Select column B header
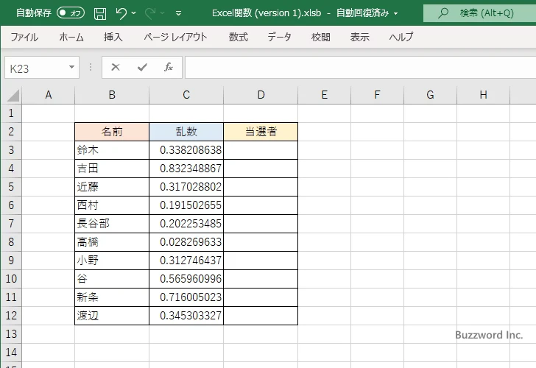 pos(112,95)
